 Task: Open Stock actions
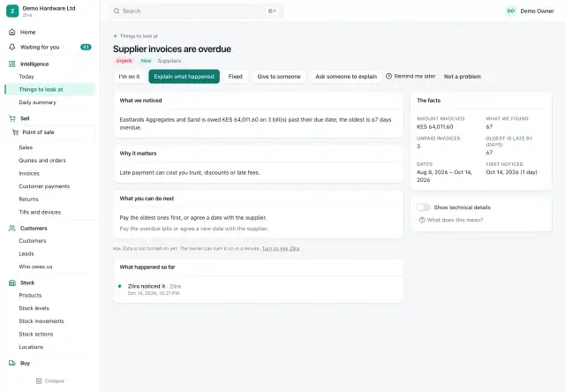coord(36,335)
